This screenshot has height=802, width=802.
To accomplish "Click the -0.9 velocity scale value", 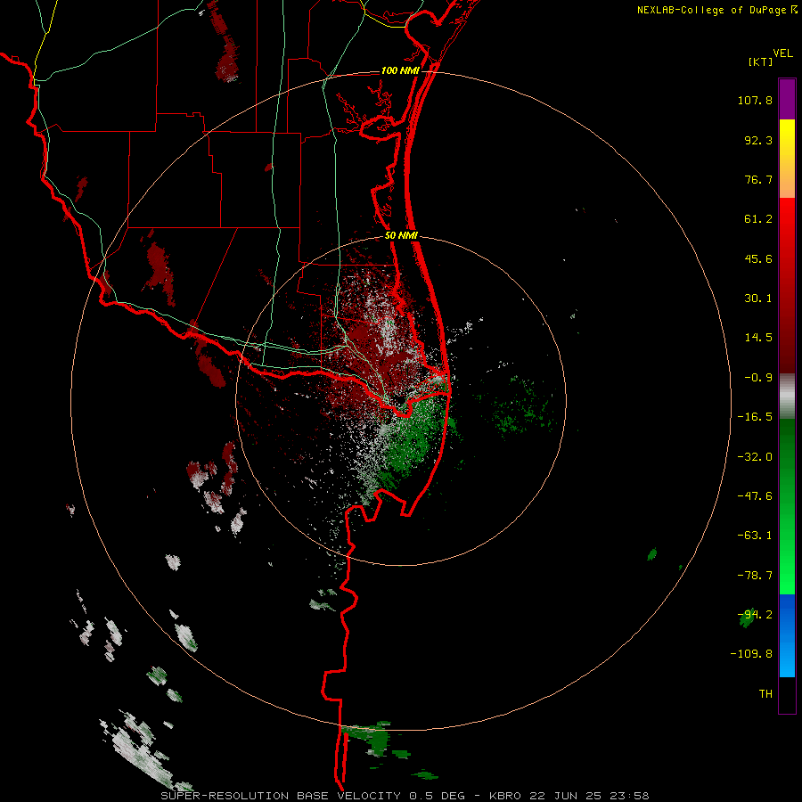I will (x=758, y=378).
